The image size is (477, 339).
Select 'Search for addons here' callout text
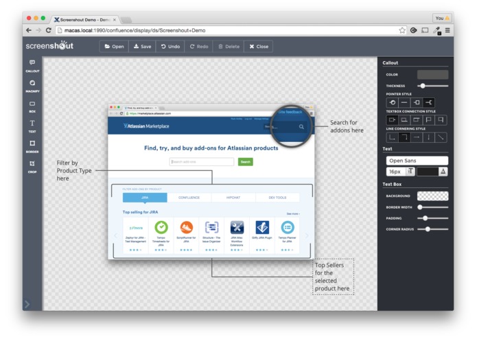347,126
